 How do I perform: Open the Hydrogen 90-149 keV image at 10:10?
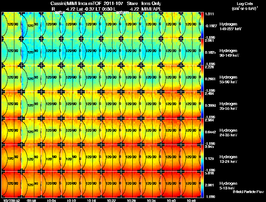[71, 52]
